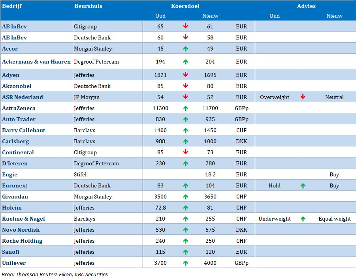Select the Advies column header
356x279 pixels.
click(306, 6)
